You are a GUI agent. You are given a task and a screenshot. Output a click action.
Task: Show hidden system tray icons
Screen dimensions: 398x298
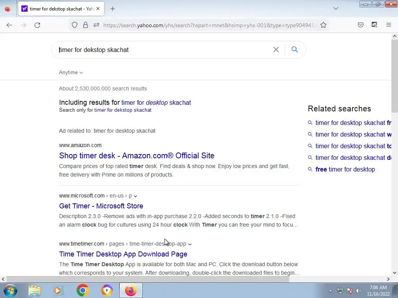click(330, 291)
